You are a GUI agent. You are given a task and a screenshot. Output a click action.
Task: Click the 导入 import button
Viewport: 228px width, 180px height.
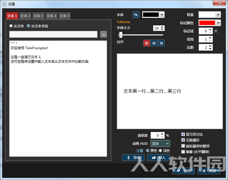coord(159,158)
